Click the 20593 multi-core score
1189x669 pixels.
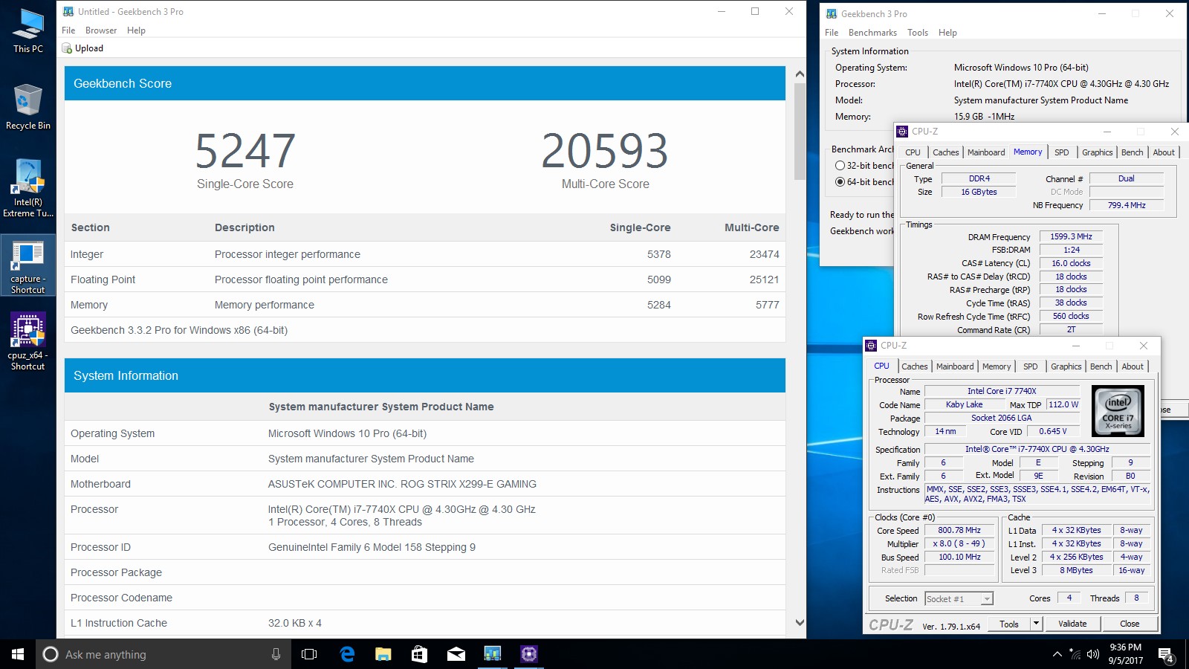(605, 151)
